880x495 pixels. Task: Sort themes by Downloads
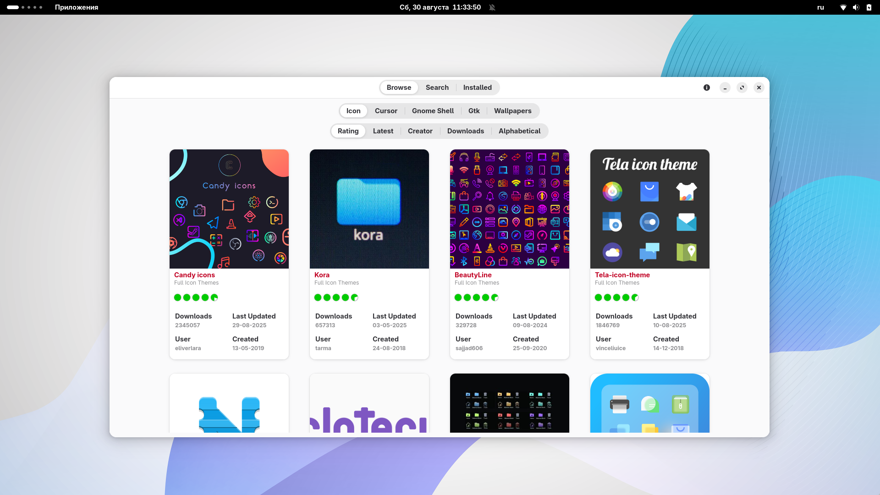click(466, 131)
